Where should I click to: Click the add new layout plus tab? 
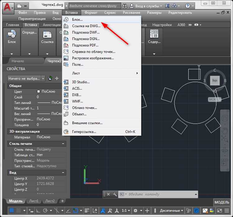coord(62,201)
